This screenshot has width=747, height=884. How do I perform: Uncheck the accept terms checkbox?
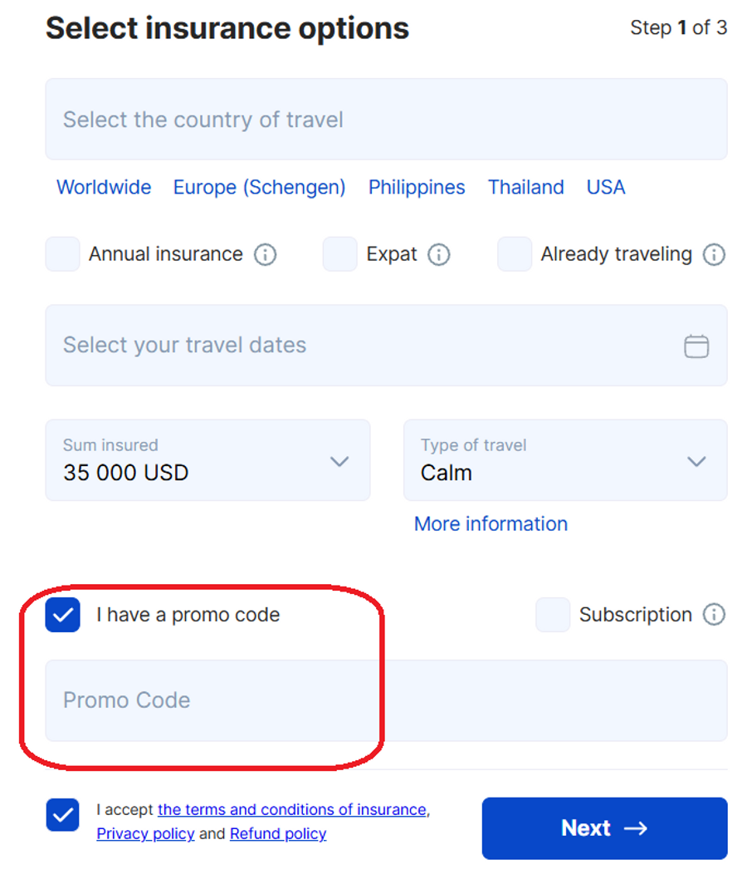click(63, 815)
